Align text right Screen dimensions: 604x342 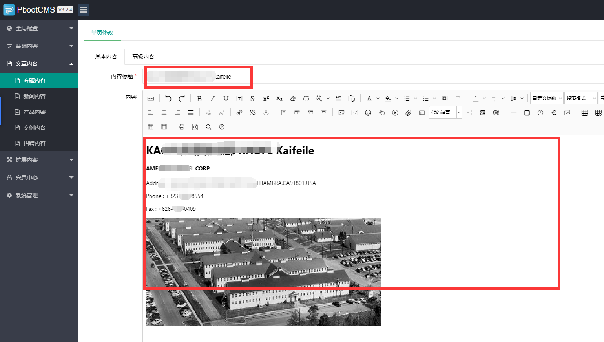click(x=177, y=113)
